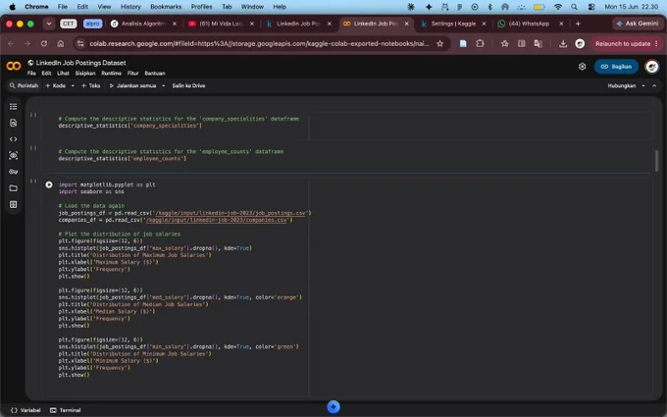Click Relaunch to update button
Viewport: 667px width, 417px height.
click(623, 43)
